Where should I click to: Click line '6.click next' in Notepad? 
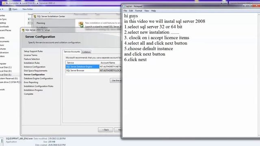tap(135, 60)
